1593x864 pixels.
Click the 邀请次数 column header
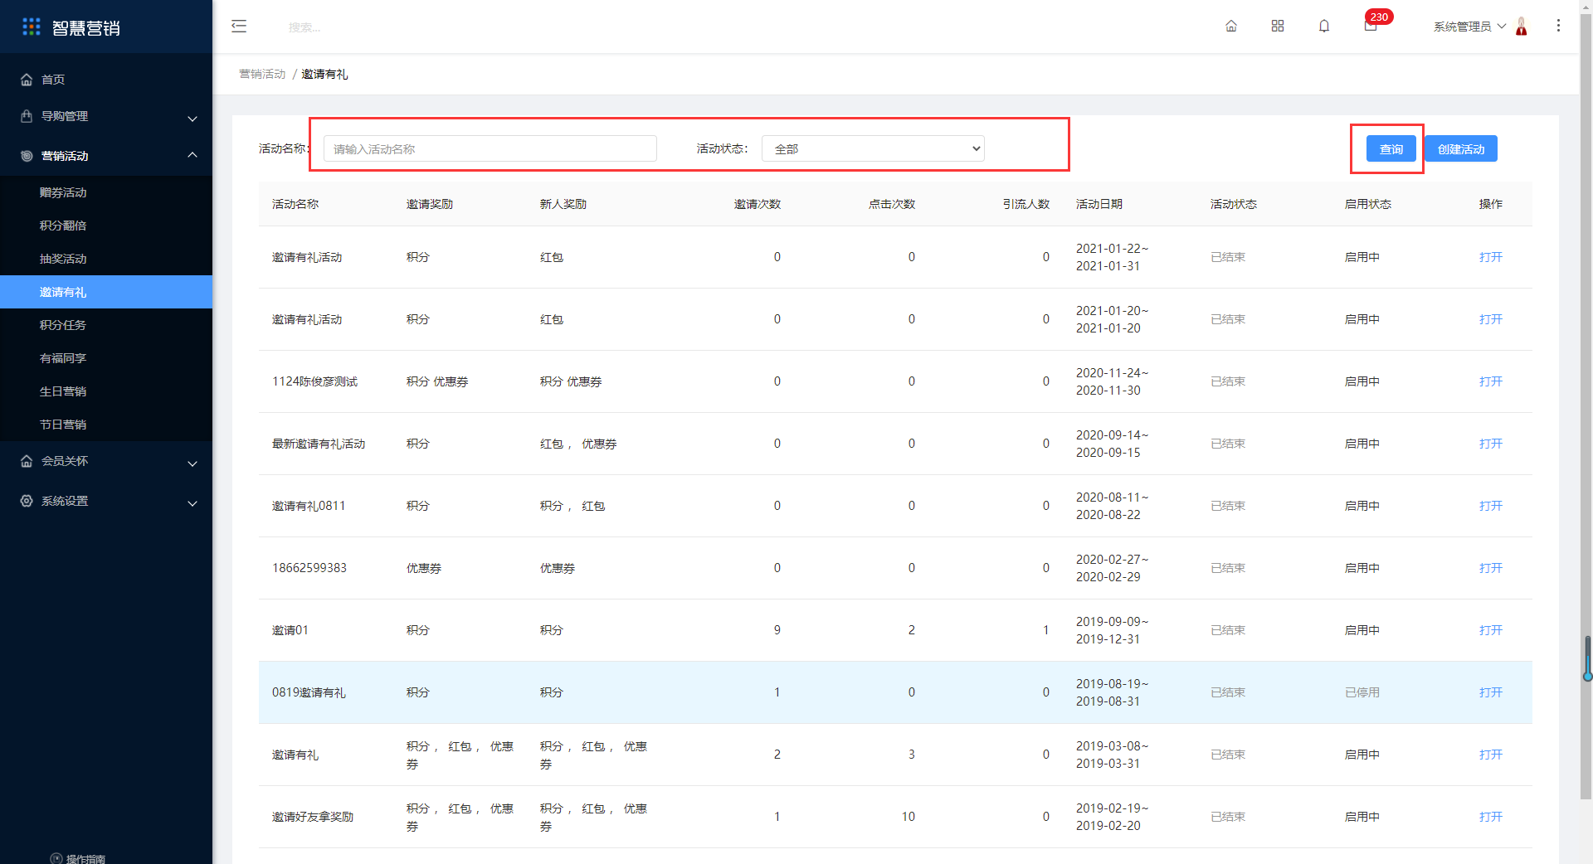[x=757, y=204]
